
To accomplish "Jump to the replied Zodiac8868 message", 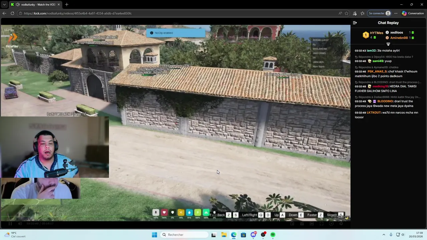I will [388, 97].
